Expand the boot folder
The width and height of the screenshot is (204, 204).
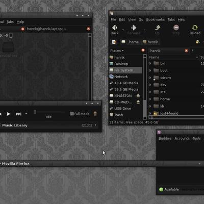click(x=150, y=70)
